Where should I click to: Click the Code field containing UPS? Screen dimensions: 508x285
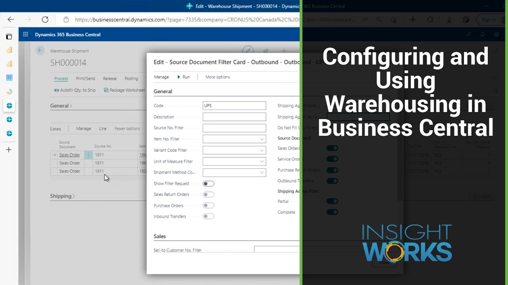coord(234,106)
